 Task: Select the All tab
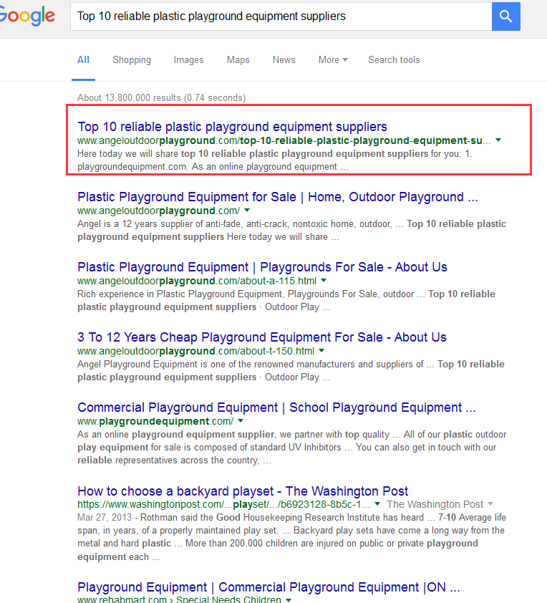[x=84, y=60]
